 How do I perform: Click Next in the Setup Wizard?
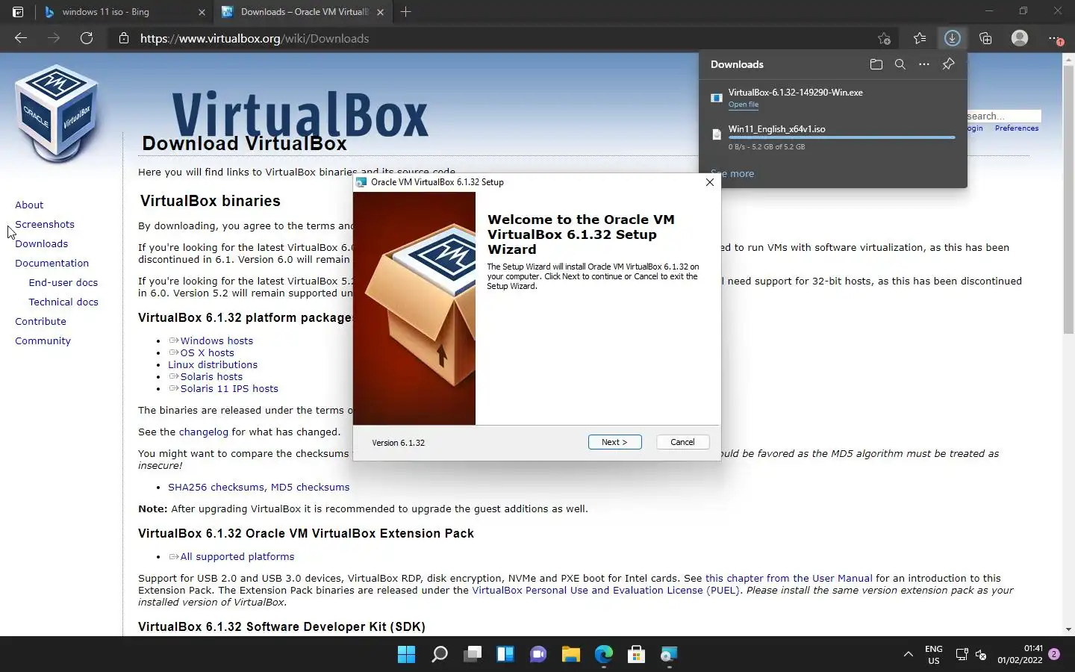[x=614, y=442]
